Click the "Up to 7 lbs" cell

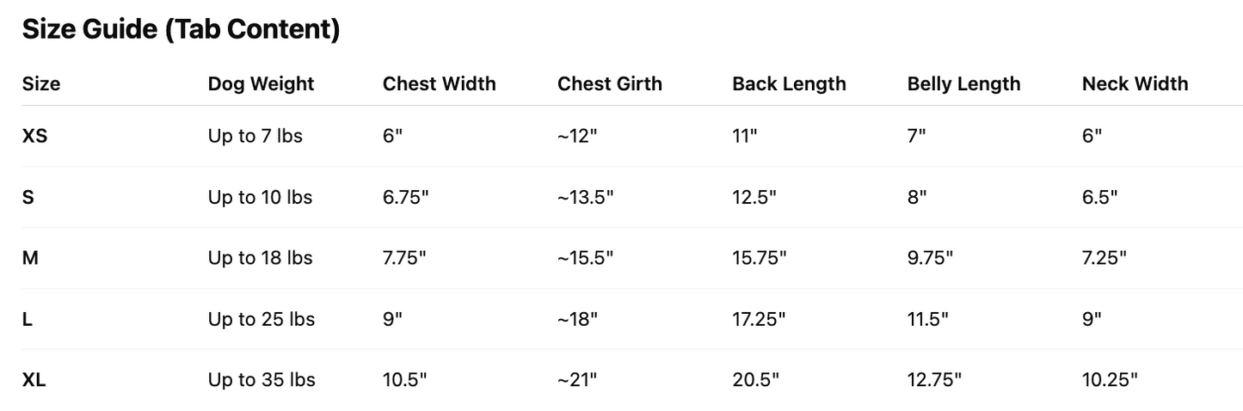255,136
